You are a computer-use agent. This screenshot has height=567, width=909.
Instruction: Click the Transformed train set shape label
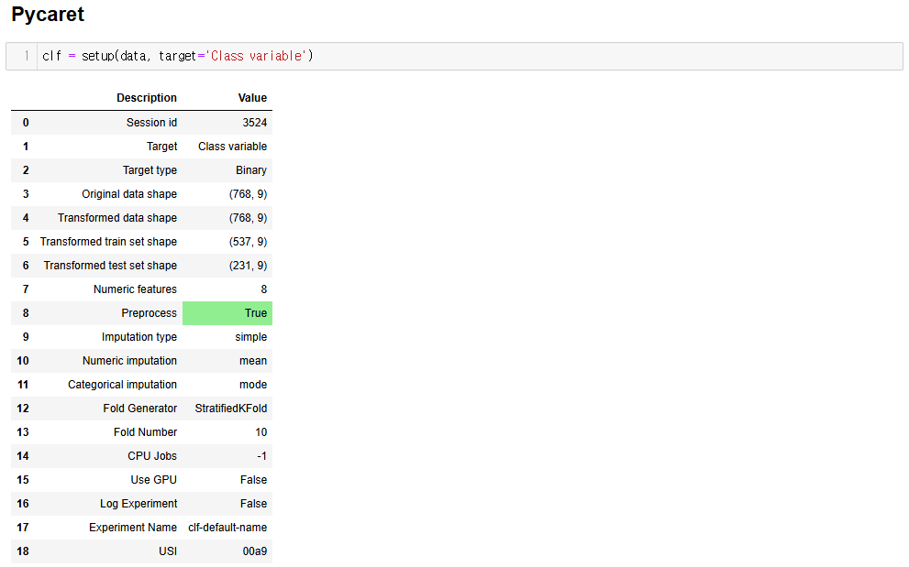(108, 242)
